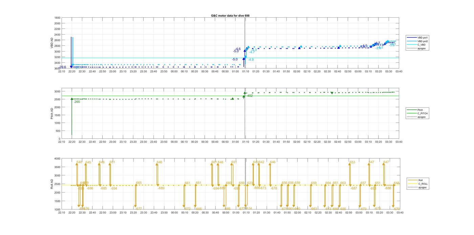Click "22:10" on the VBD plot time axis

coord(62,71)
